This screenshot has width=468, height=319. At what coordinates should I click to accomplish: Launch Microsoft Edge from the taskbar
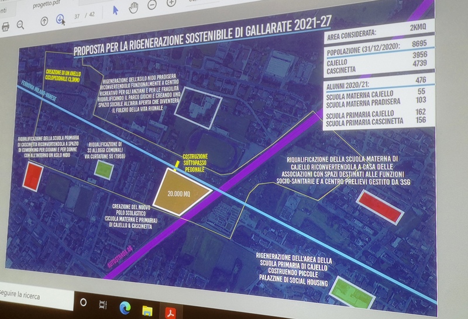(125, 308)
